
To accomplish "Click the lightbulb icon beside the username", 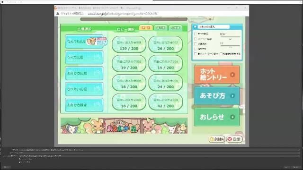I will pos(195,27).
